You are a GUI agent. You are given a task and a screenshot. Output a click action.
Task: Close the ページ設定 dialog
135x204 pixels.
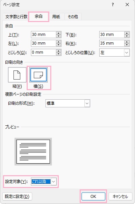[x=127, y=5]
